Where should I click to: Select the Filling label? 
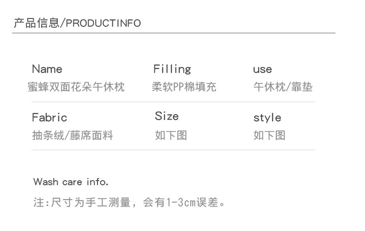pyautogui.click(x=172, y=69)
